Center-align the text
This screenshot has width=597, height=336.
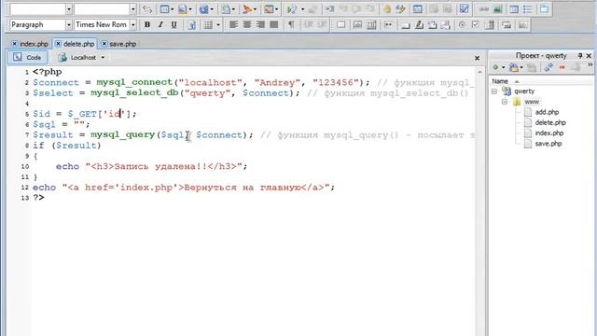coord(246,25)
